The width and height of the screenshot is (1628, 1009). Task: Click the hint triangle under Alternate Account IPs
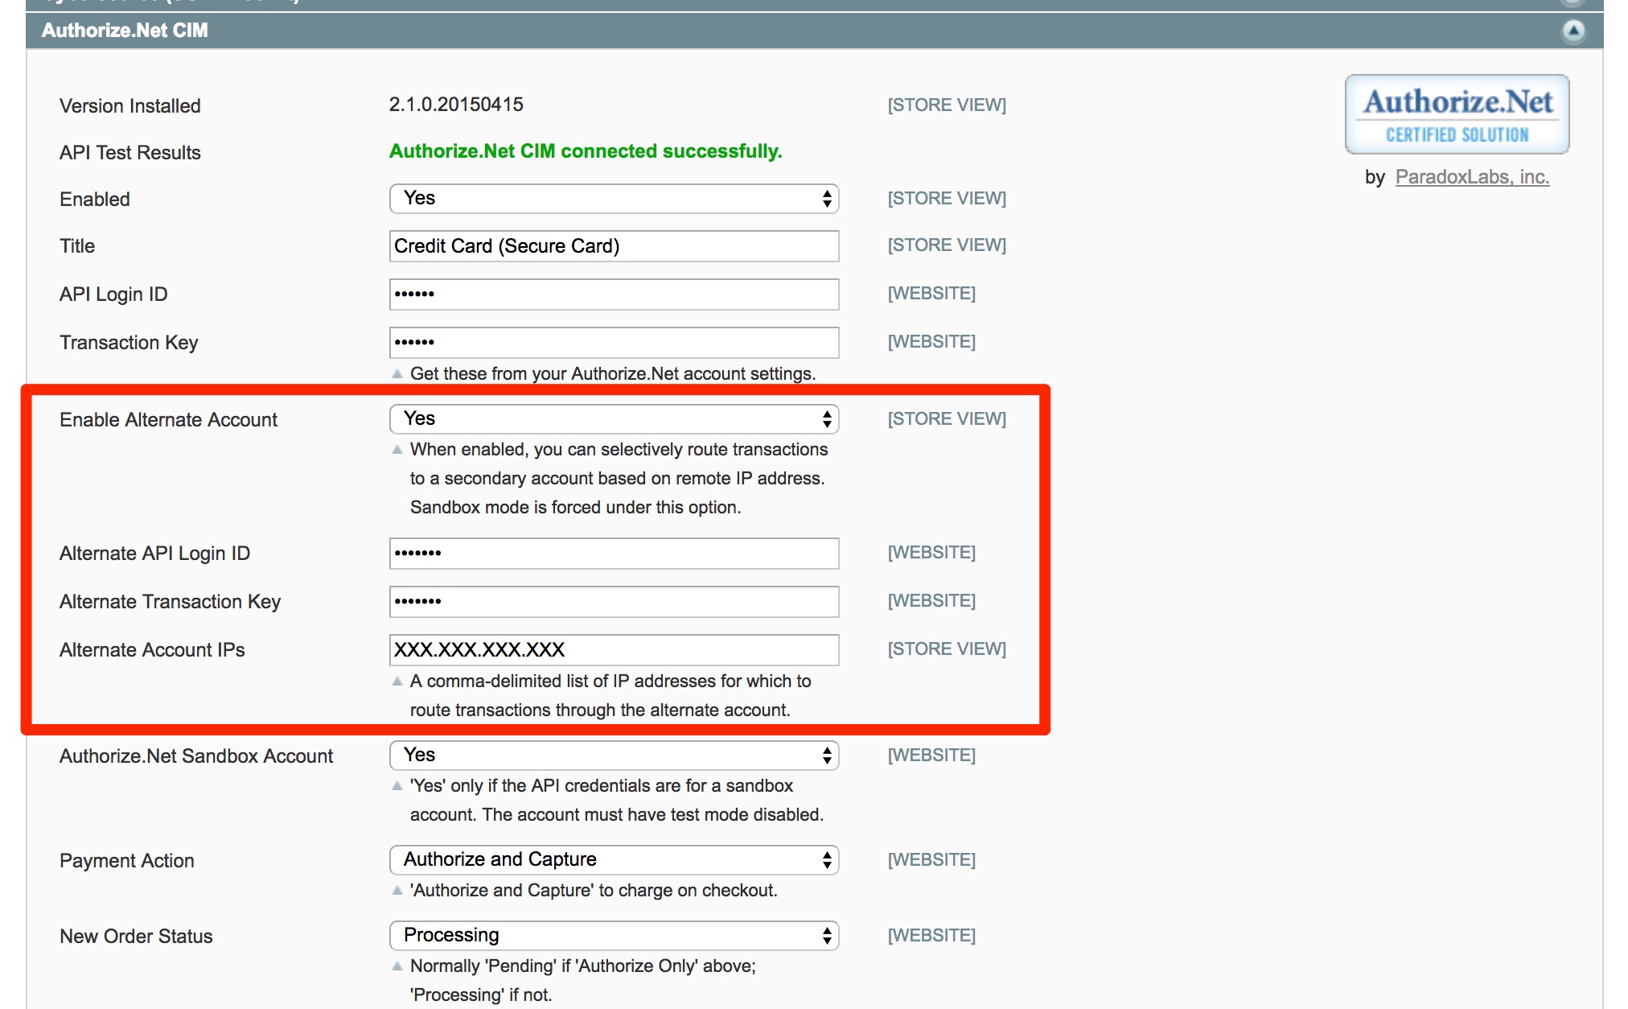(x=397, y=681)
